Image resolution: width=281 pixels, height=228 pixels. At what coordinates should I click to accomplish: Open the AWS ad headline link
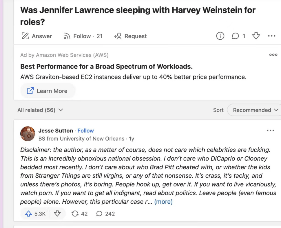pyautogui.click(x=106, y=67)
